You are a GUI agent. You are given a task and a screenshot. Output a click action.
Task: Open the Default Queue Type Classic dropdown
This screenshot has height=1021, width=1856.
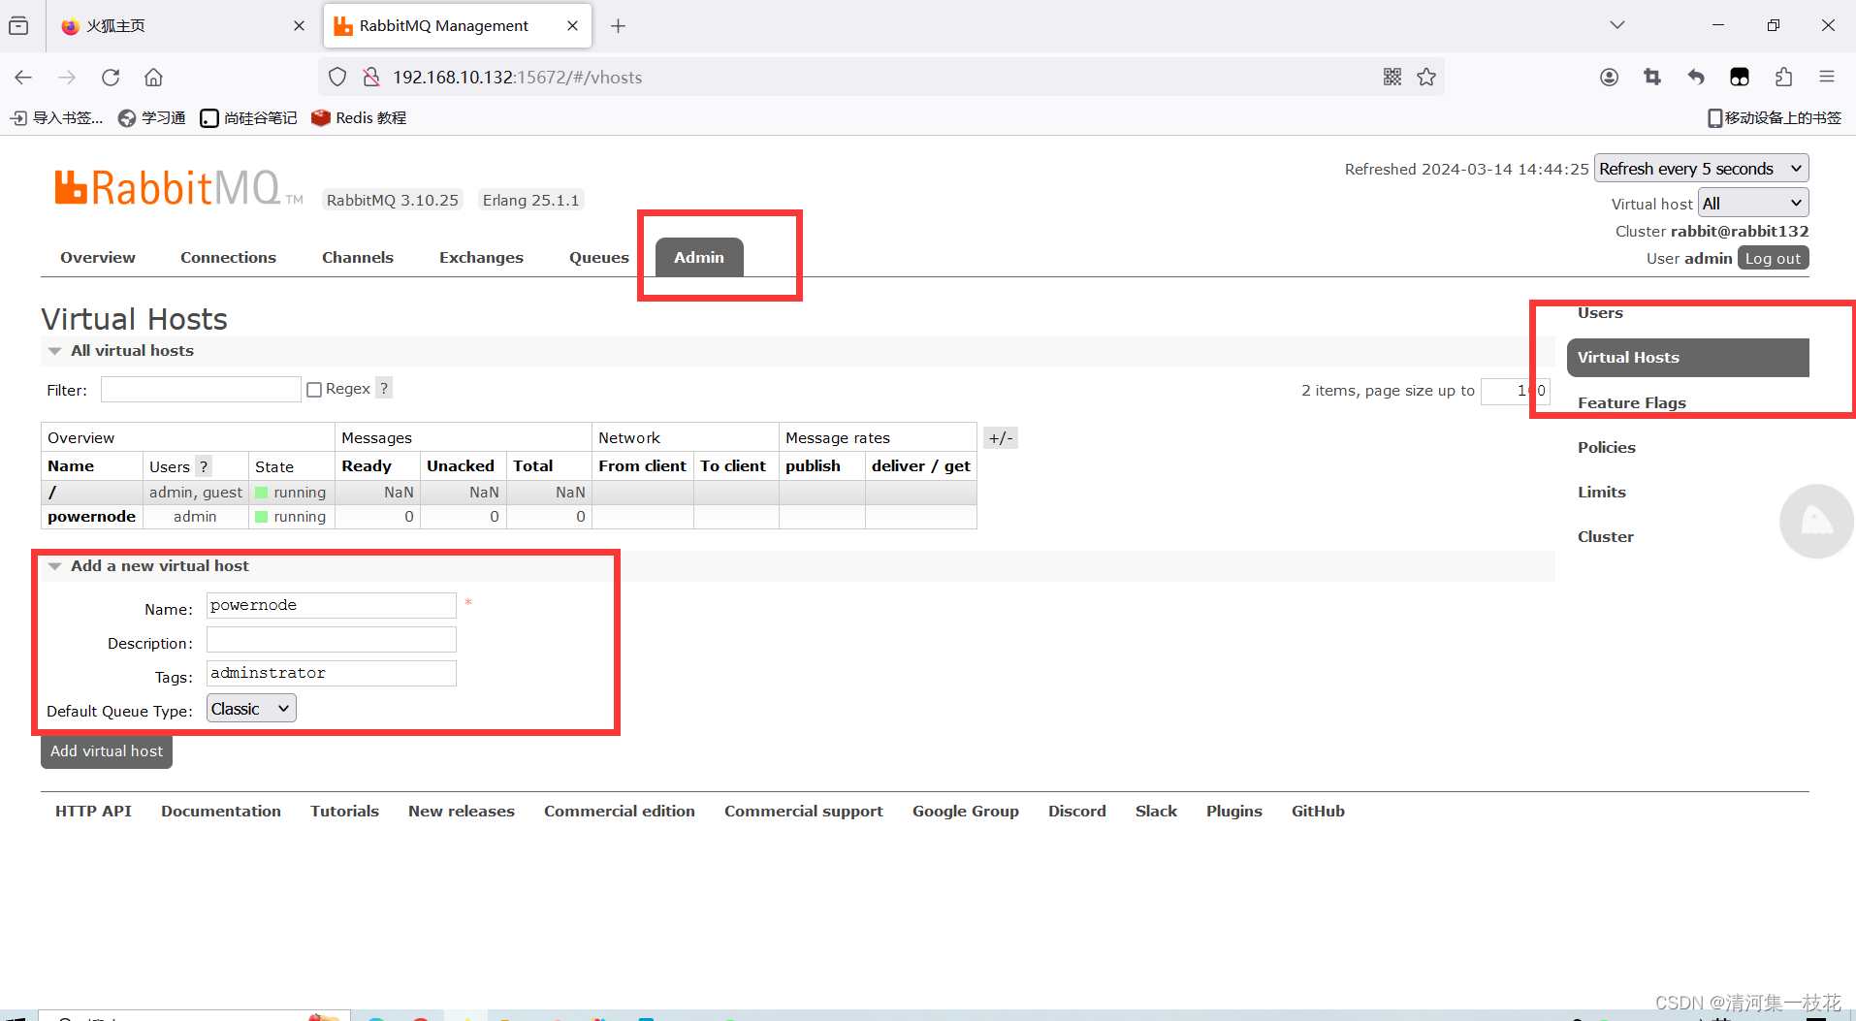point(251,709)
